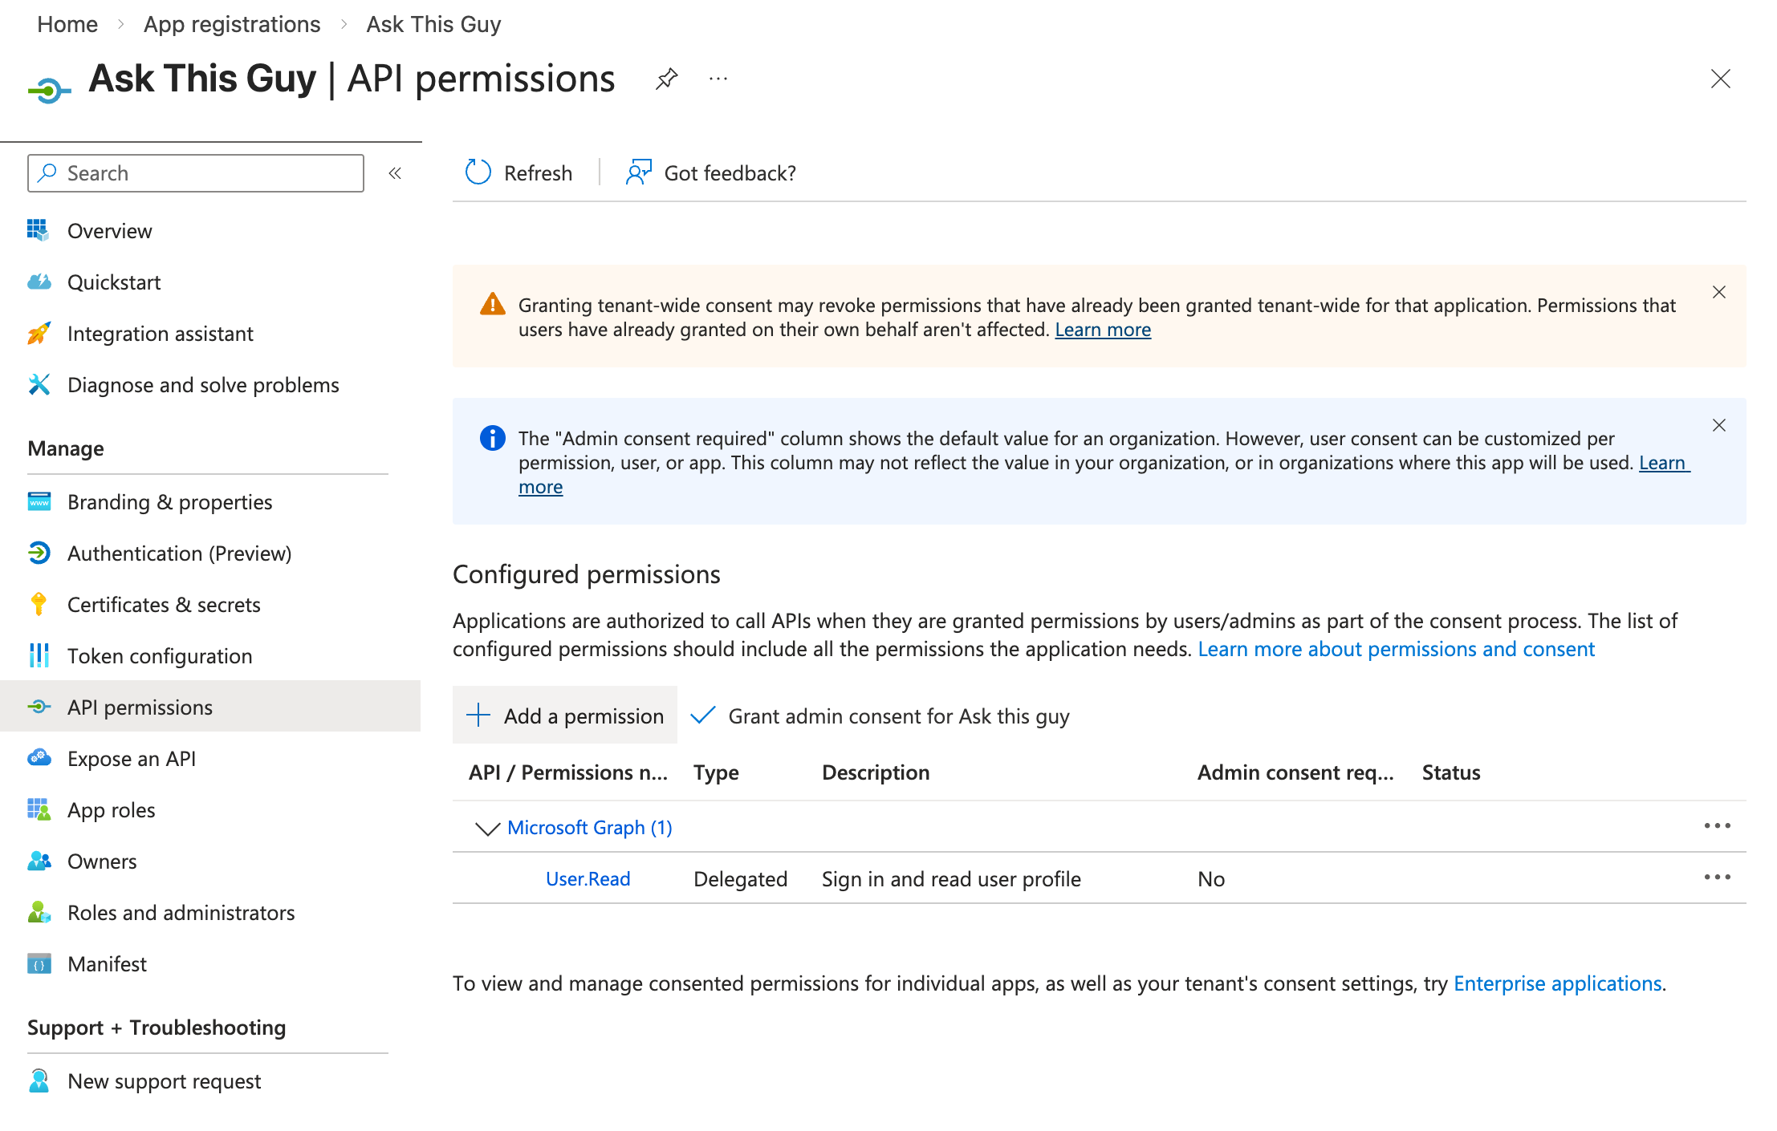Navigate to App registrations breadcrumb

pyautogui.click(x=231, y=24)
